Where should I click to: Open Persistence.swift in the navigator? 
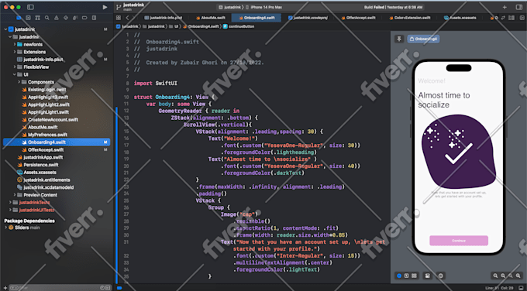point(38,165)
